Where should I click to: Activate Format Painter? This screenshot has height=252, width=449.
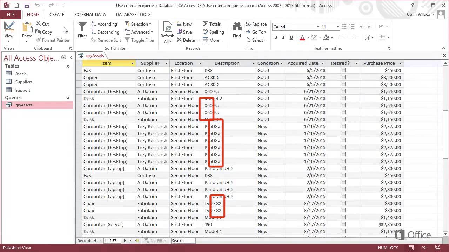point(52,40)
